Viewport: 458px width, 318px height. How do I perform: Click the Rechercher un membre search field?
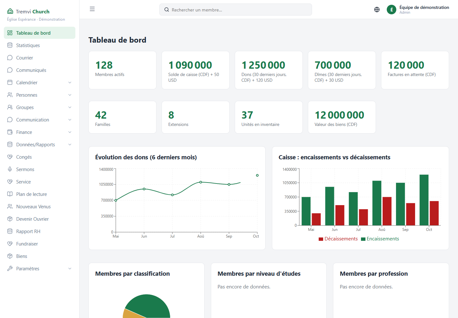tap(236, 10)
